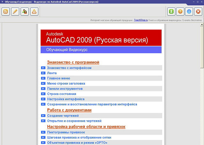Play icon beside Знакомство с интерфейсом

(43, 68)
